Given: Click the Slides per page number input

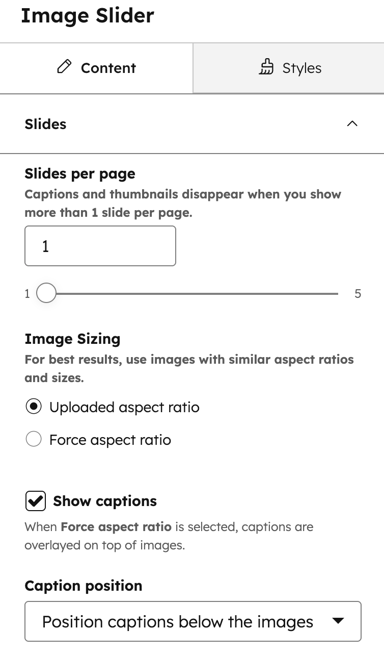Looking at the screenshot, I should (x=100, y=245).
